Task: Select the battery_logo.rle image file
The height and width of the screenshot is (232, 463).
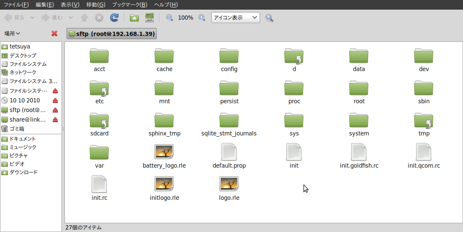Action: 164,152
